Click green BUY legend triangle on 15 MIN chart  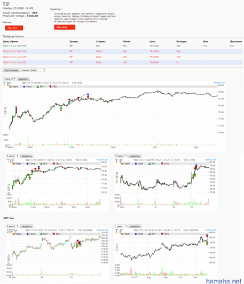coord(150,164)
